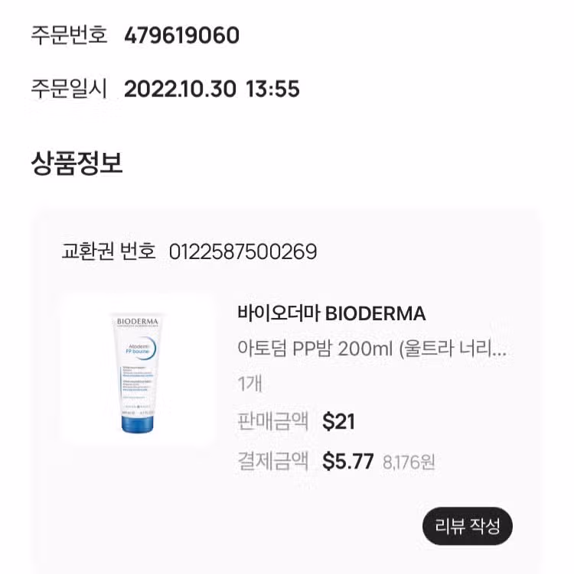Click the 바이오더마 BIODERMA brand name
The height and width of the screenshot is (574, 574).
point(331,313)
